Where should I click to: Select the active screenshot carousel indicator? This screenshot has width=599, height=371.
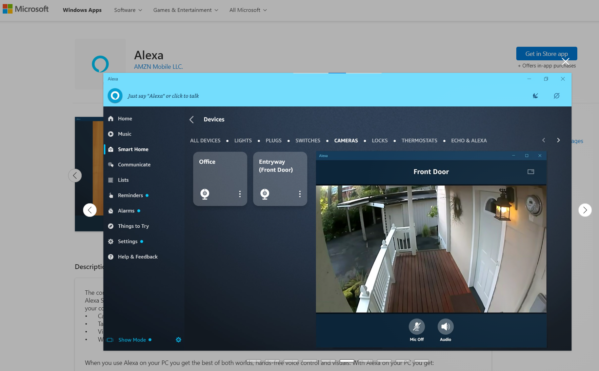click(346, 361)
